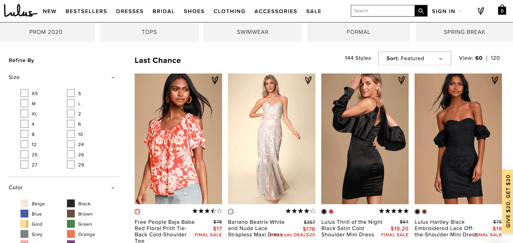Favorite the Hartley Black lace dress
This screenshot has height=243, width=513.
point(495,80)
